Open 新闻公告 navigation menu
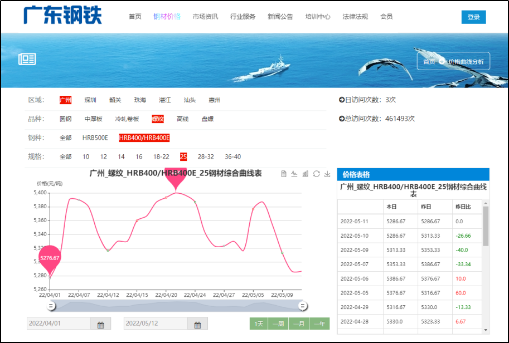 click(280, 17)
